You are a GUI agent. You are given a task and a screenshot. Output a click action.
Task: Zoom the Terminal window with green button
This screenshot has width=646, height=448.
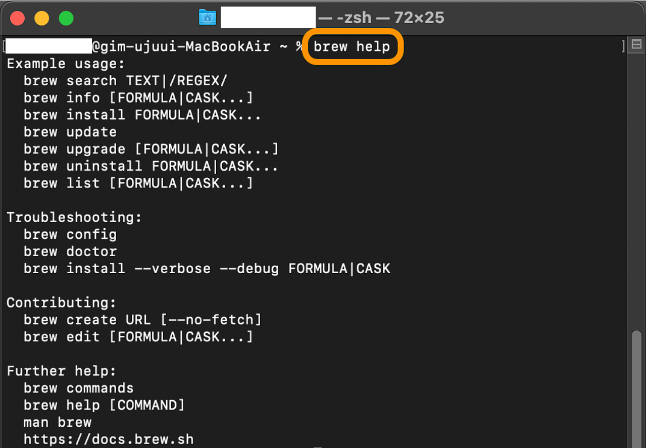pyautogui.click(x=66, y=18)
